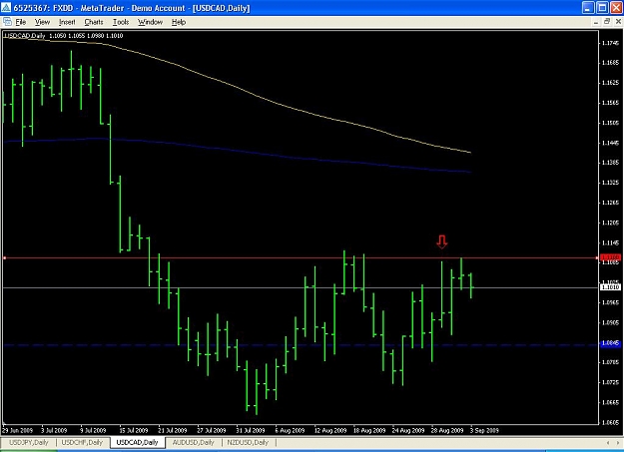Viewport: 624px width, 452px height.
Task: Open the Tools menu
Action: (x=121, y=22)
